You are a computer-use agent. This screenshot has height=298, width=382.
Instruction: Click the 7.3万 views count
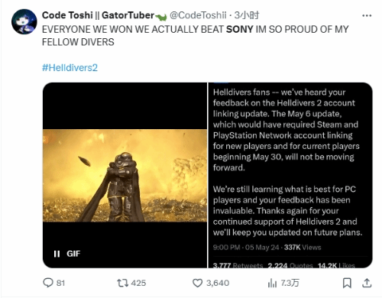coord(290,283)
